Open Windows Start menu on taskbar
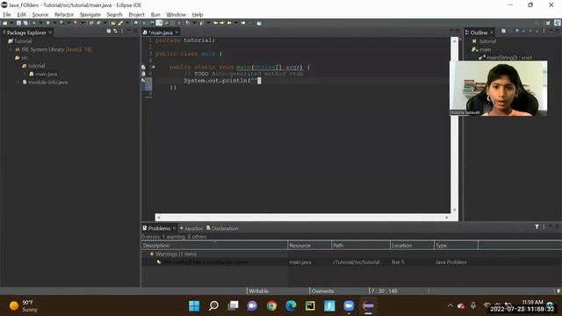562x316 pixels. point(194,306)
